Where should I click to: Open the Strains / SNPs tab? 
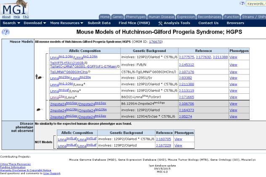pyautogui.click(x=253, y=17)
